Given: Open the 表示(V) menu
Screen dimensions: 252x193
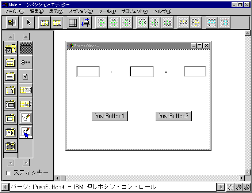Looking at the screenshot, I should pyautogui.click(x=56, y=11).
